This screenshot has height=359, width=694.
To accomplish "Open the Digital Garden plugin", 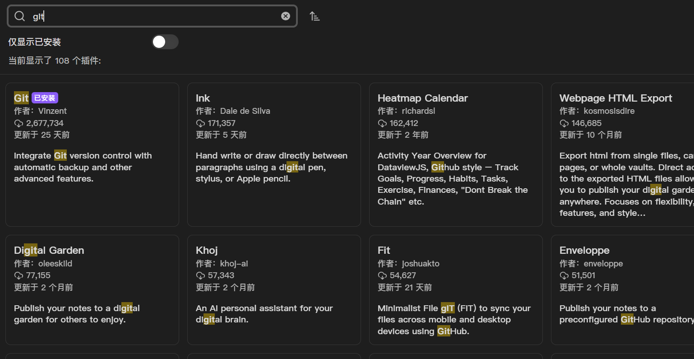I will [49, 250].
